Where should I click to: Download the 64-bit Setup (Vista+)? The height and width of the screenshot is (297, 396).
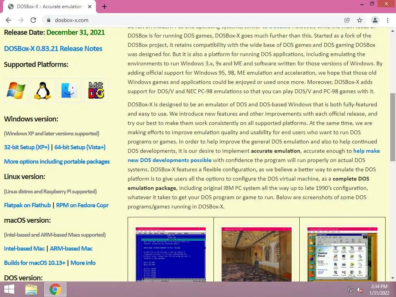[x=80, y=147]
